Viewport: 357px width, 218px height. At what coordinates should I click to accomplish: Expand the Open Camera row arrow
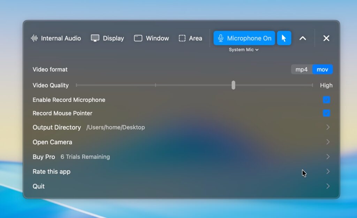tap(328, 142)
